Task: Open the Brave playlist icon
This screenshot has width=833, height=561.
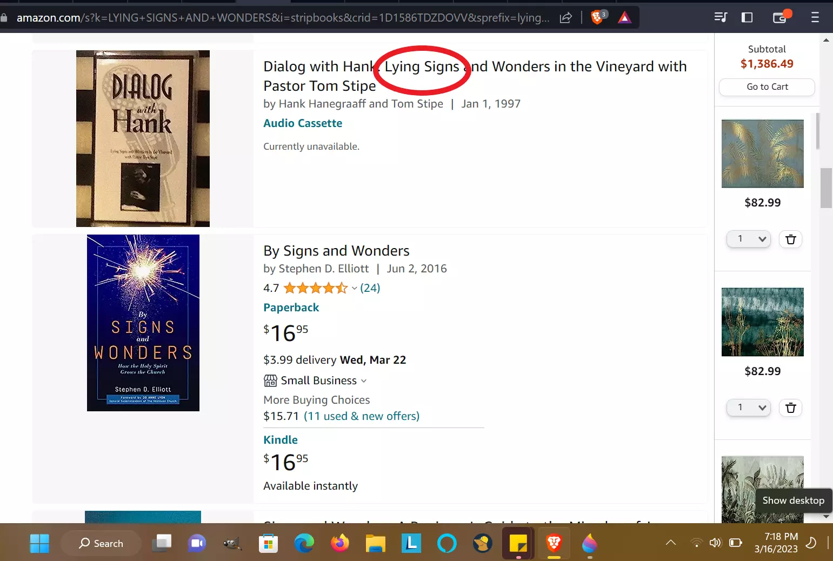Action: coord(720,17)
